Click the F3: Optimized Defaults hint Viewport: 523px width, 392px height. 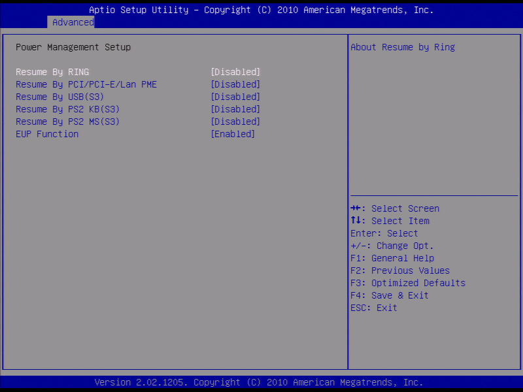point(408,283)
